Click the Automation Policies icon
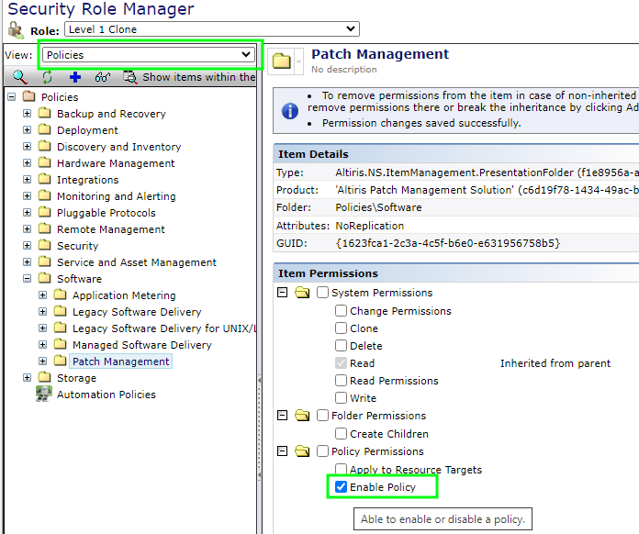Viewport: 639px width, 534px height. pyautogui.click(x=43, y=394)
